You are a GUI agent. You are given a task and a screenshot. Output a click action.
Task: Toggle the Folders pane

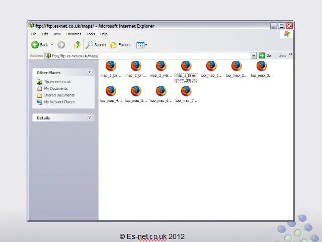click(x=120, y=45)
